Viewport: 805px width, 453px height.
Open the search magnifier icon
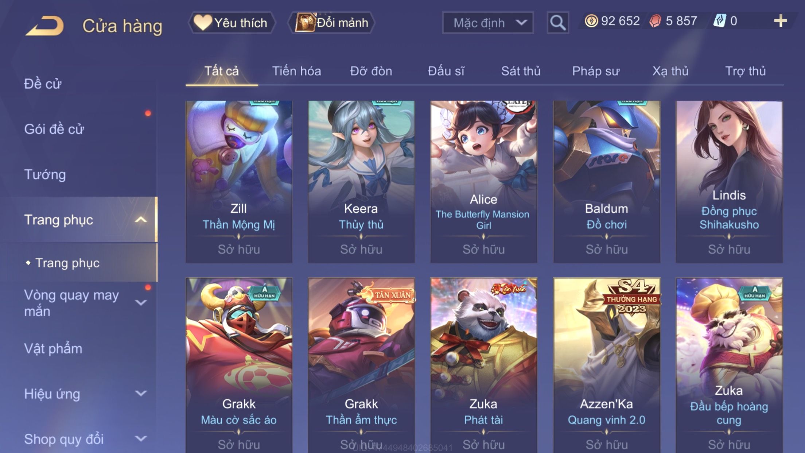pos(558,23)
